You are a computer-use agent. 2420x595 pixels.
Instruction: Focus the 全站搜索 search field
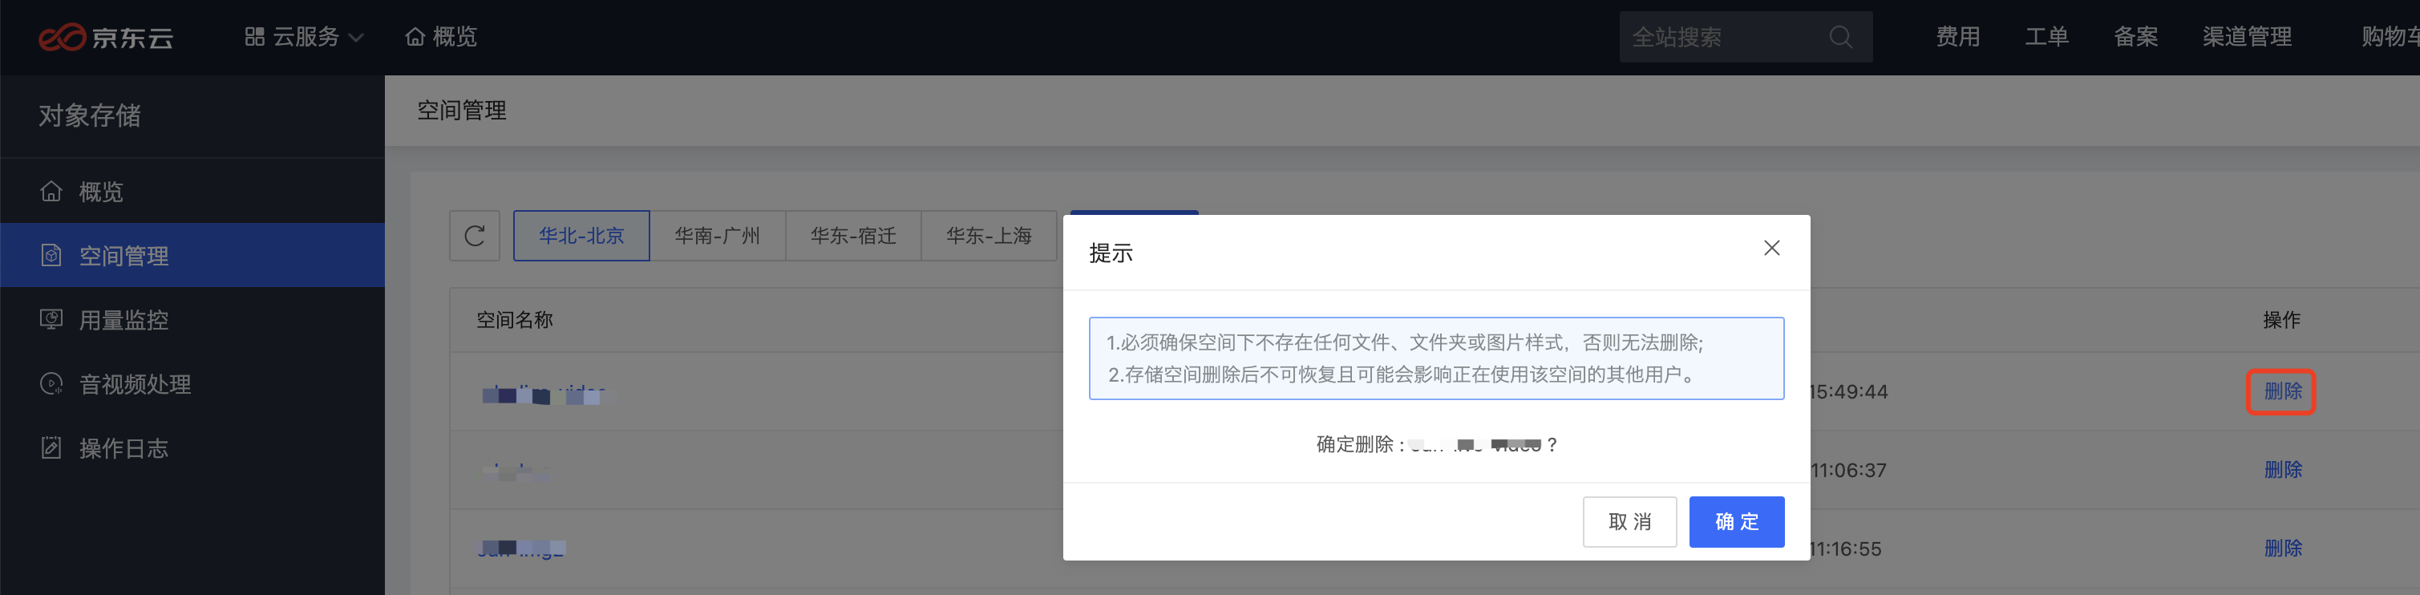click(x=1746, y=37)
